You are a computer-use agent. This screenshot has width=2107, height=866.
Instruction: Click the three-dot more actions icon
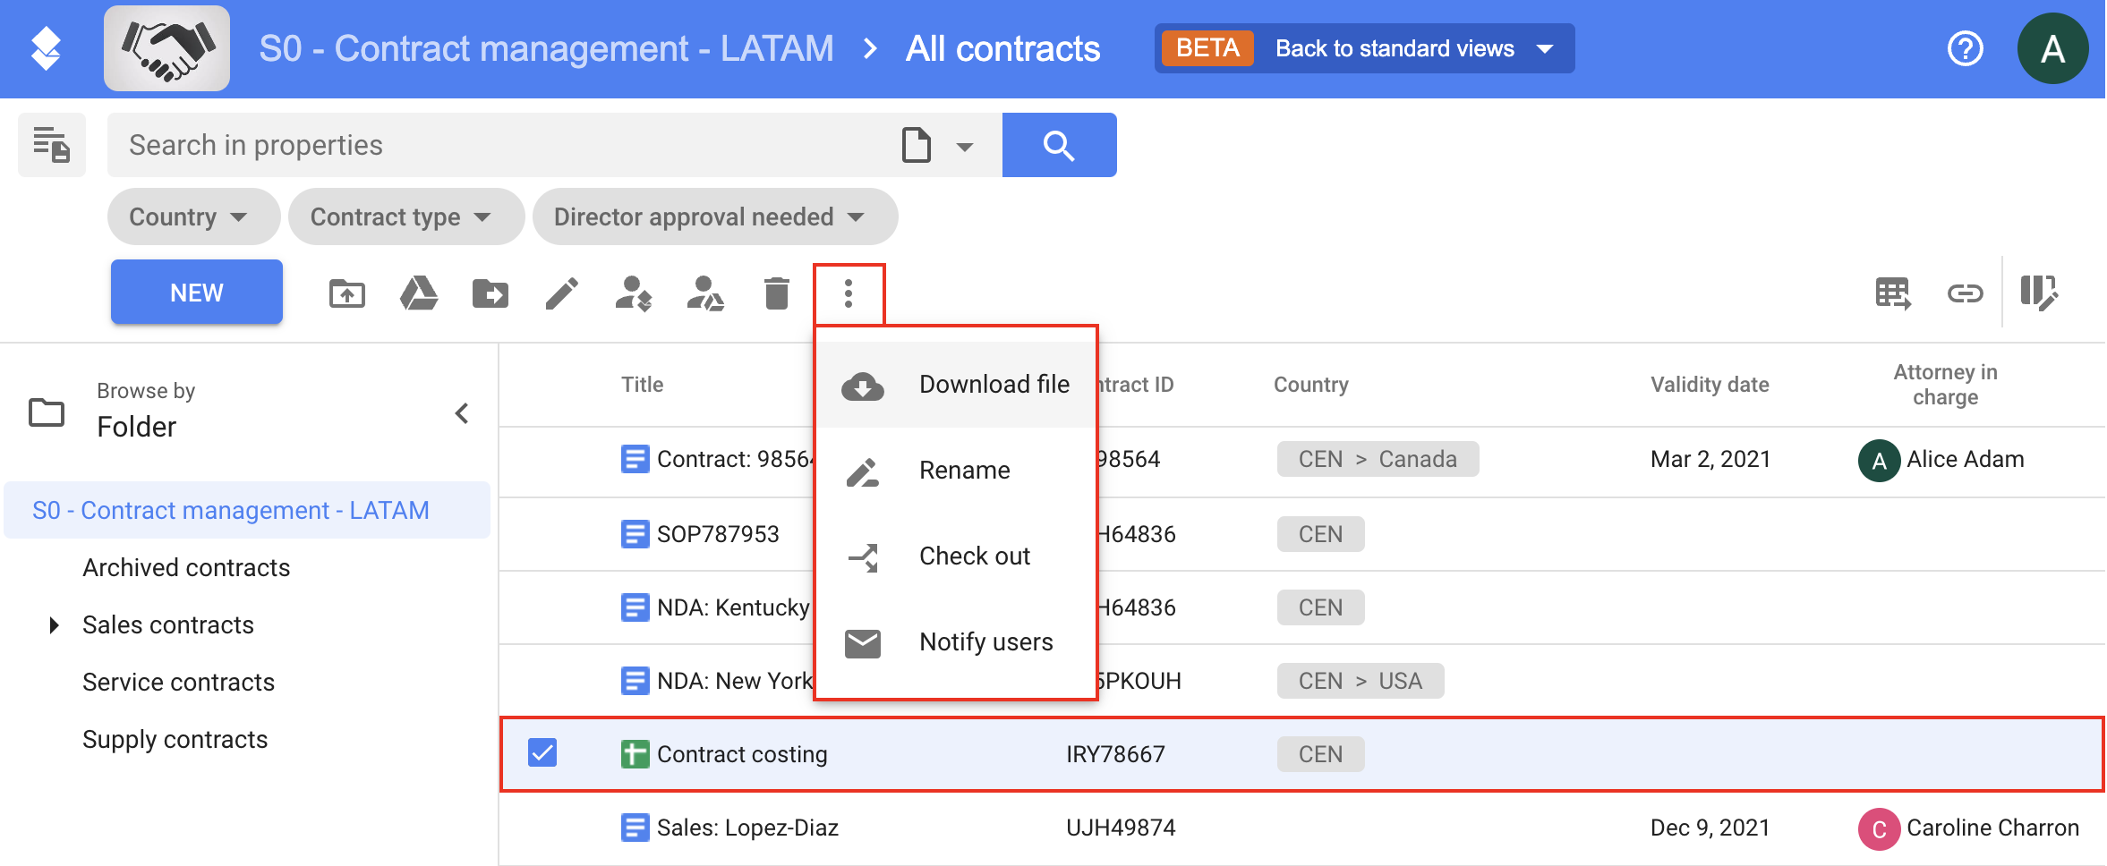pyautogui.click(x=849, y=293)
